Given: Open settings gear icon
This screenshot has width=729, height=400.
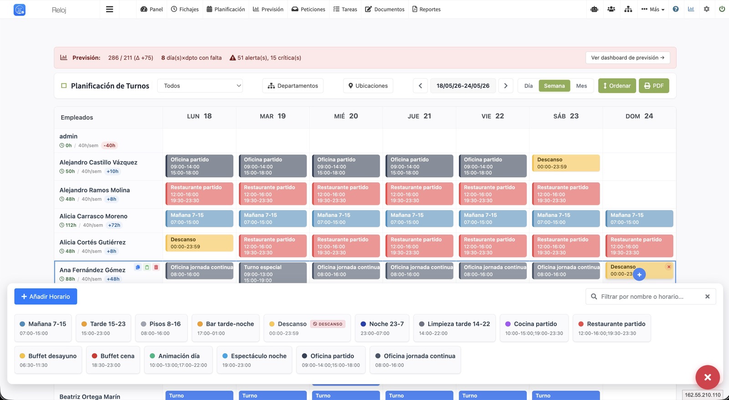Looking at the screenshot, I should tap(707, 9).
